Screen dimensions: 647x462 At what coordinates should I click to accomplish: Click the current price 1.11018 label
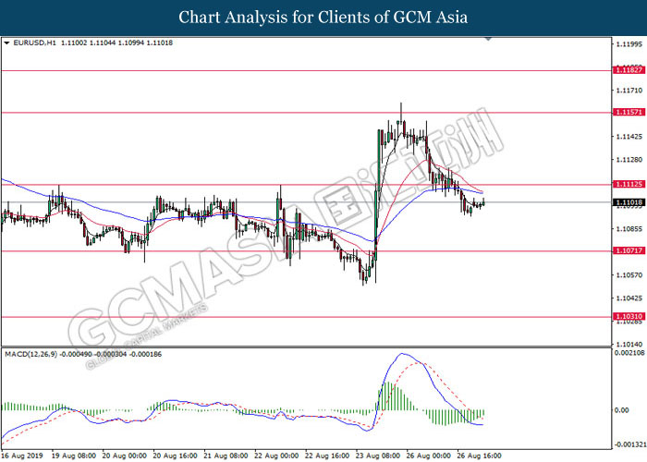[629, 202]
